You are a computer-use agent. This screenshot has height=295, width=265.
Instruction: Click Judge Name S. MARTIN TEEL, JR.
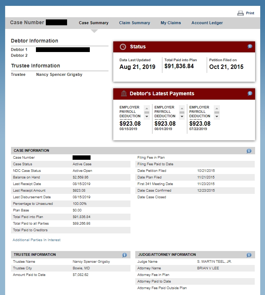click(x=214, y=262)
